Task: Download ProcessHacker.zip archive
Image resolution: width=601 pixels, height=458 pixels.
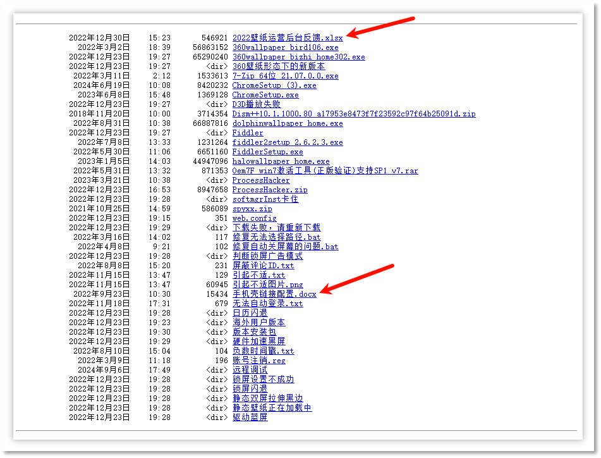Action: (270, 190)
